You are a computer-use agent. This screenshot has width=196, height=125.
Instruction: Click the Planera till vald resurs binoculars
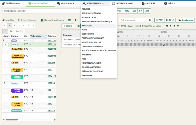point(42,20)
